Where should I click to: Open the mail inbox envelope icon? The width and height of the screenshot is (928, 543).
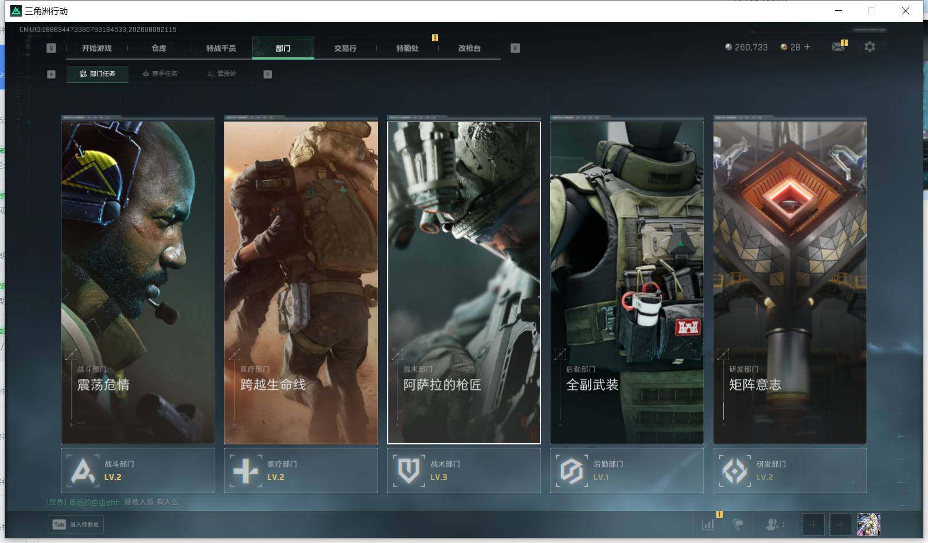(838, 47)
